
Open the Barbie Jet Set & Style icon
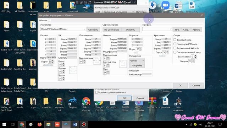[x=6, y=104]
